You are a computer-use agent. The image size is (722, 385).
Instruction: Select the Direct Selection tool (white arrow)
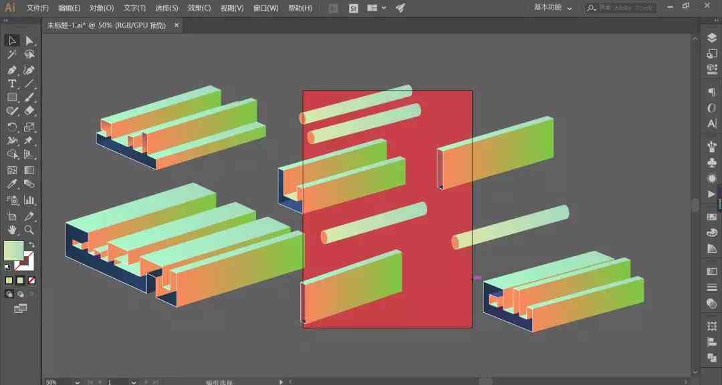(x=29, y=41)
